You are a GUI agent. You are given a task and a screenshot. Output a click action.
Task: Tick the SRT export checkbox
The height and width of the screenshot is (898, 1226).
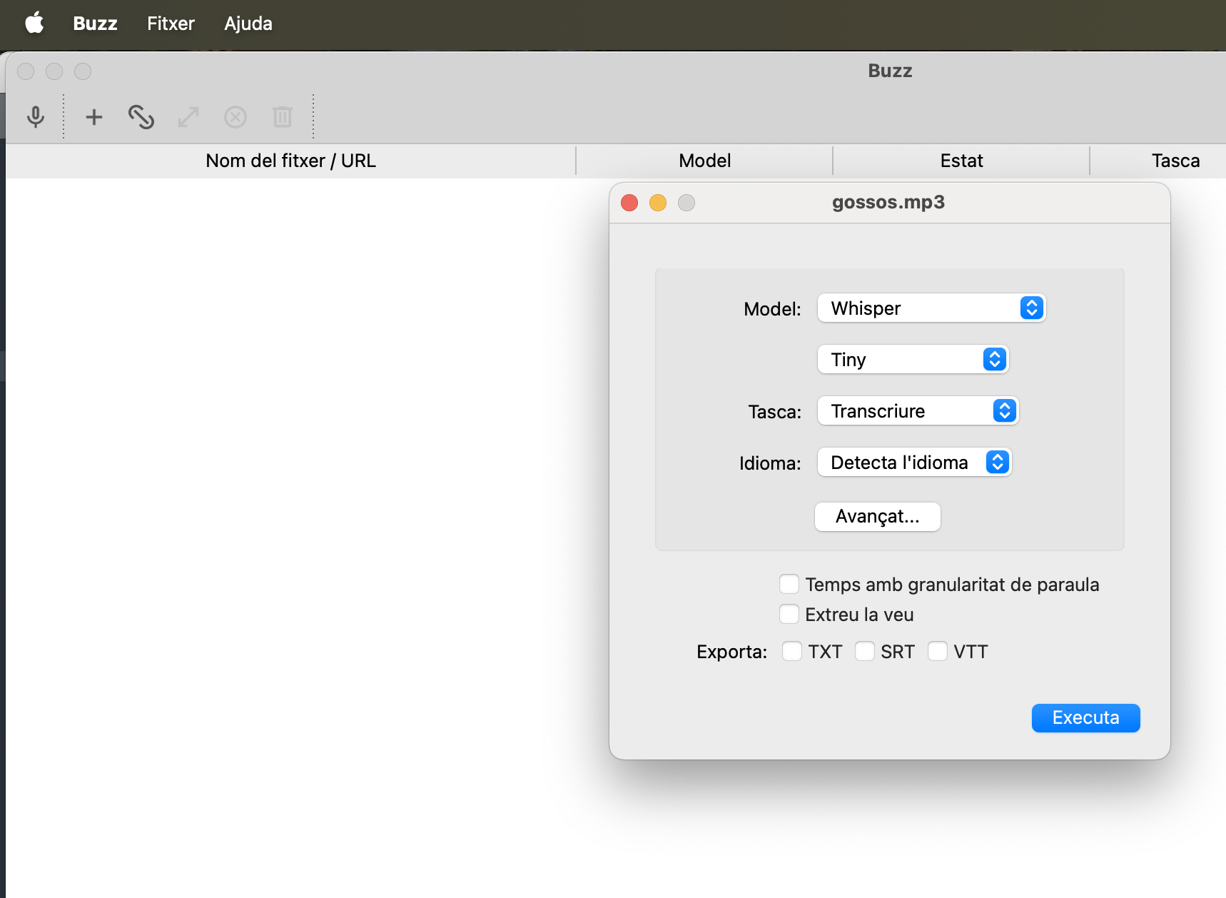click(864, 651)
